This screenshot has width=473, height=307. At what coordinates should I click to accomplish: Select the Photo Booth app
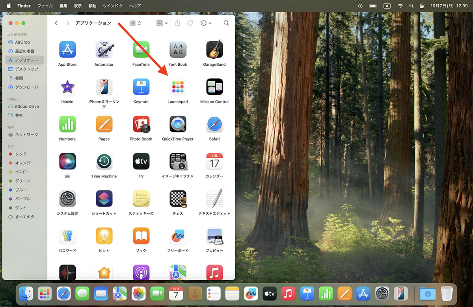click(141, 124)
